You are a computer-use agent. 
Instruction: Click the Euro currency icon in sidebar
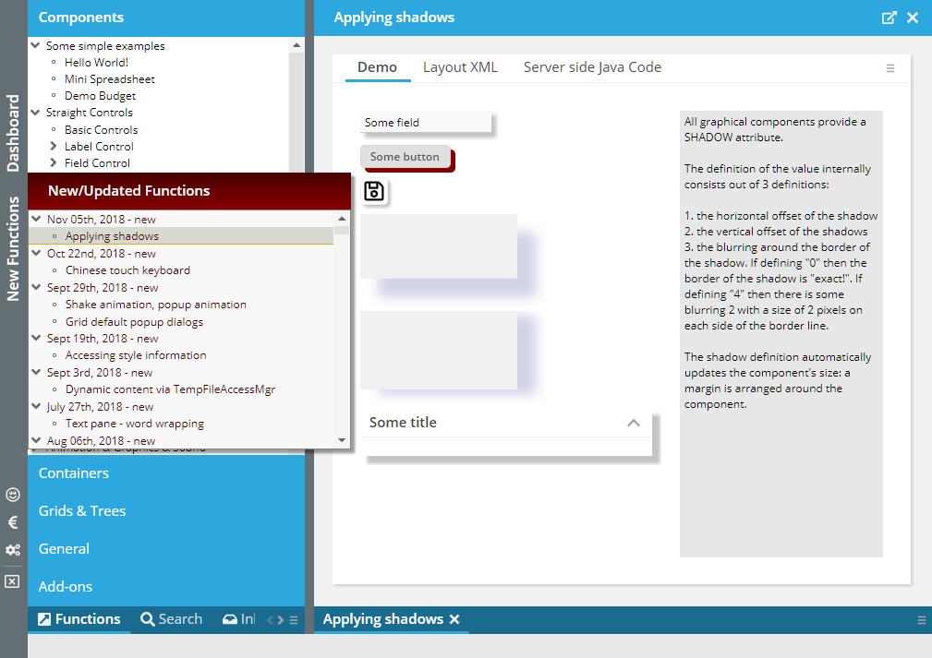click(x=13, y=522)
